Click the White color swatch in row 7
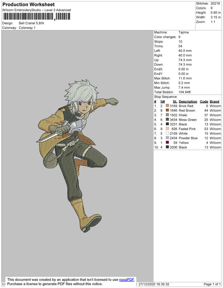The height and width of the screenshot is (288, 223). point(167,133)
